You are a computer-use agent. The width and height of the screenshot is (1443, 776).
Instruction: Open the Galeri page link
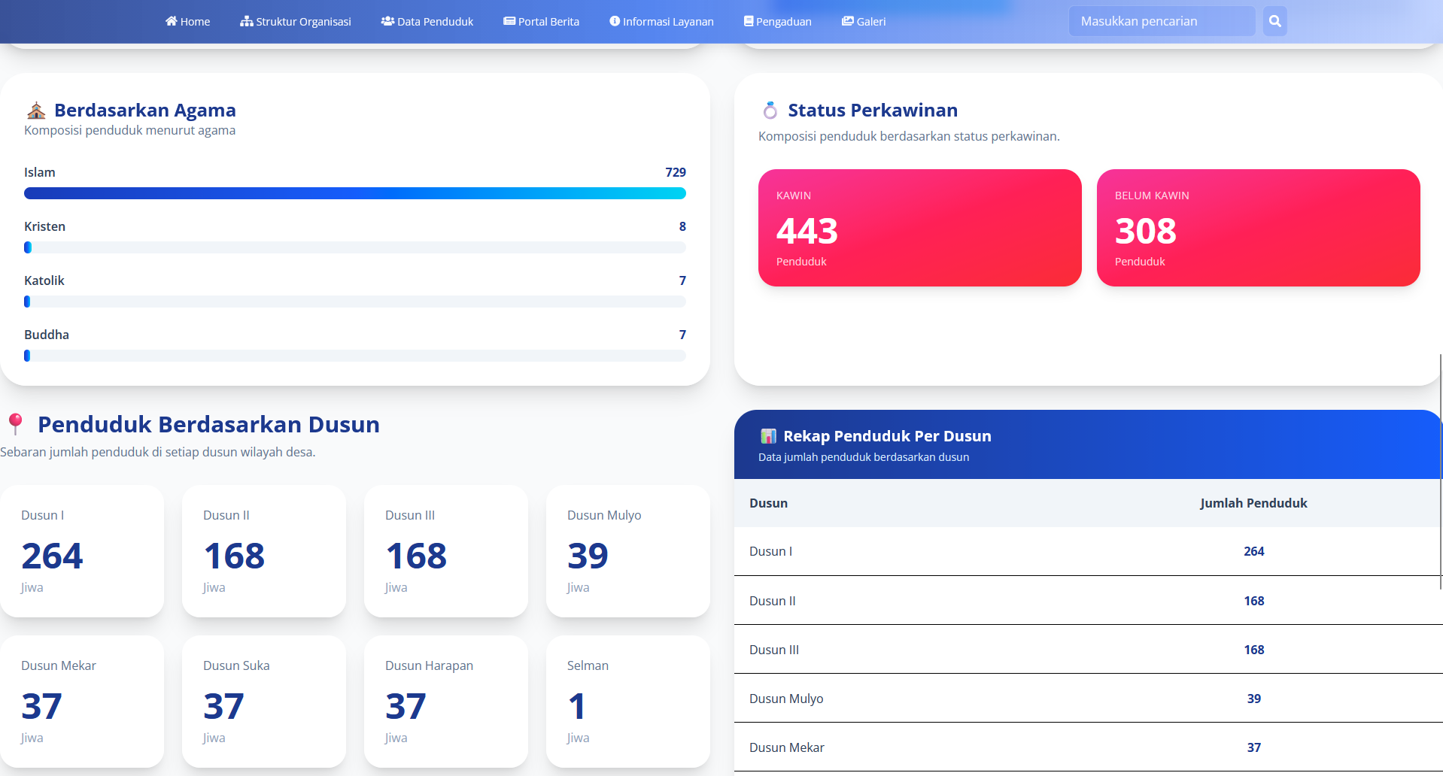point(864,21)
